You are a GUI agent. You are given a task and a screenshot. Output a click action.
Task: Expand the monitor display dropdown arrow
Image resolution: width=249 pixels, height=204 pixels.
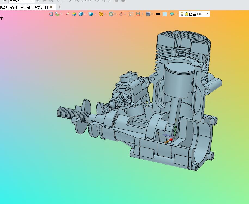coord(152,14)
